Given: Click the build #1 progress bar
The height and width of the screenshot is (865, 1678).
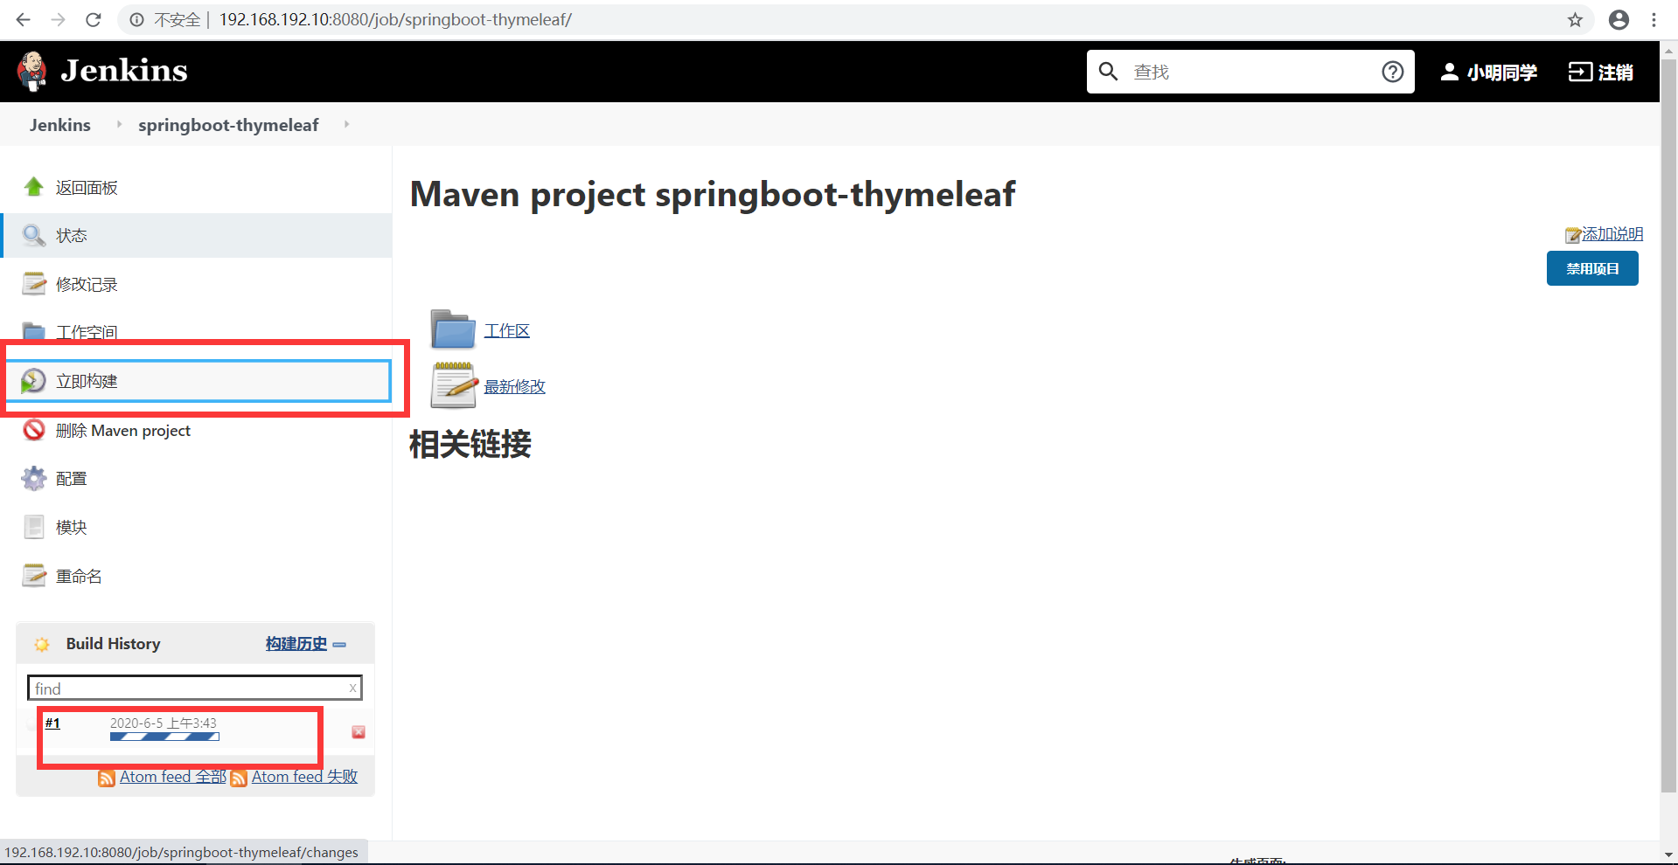Looking at the screenshot, I should coord(164,737).
